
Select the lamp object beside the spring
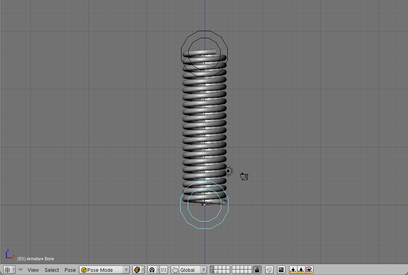point(228,171)
